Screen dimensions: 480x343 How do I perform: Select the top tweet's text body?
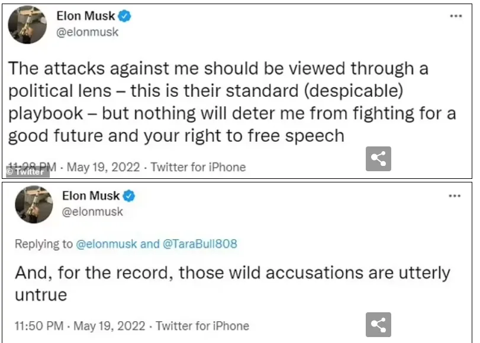231,102
